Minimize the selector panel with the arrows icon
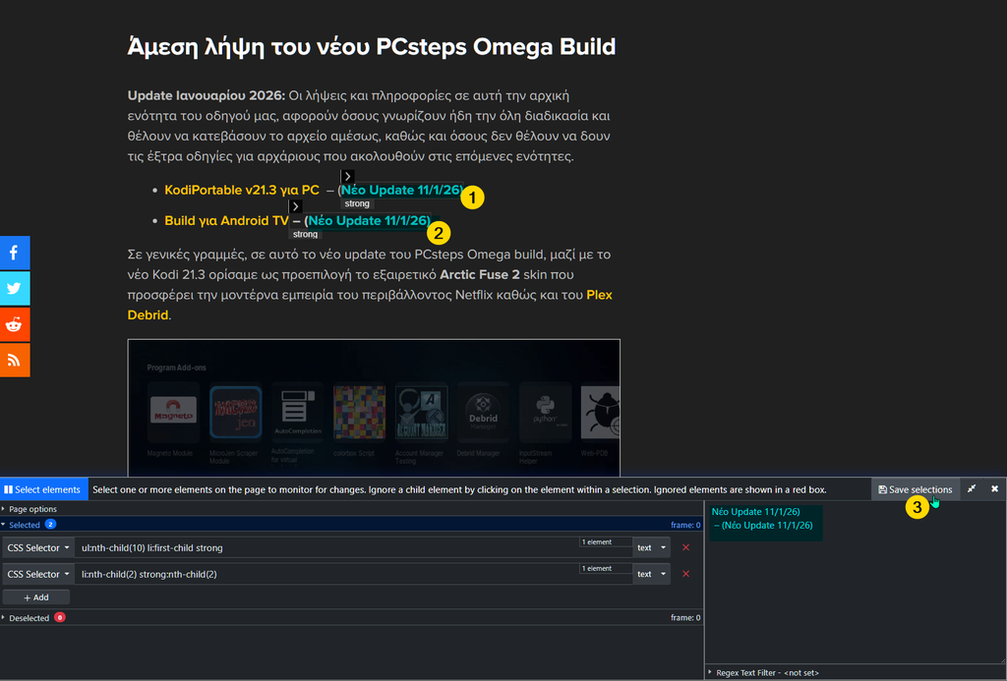The width and height of the screenshot is (1007, 681). [972, 489]
